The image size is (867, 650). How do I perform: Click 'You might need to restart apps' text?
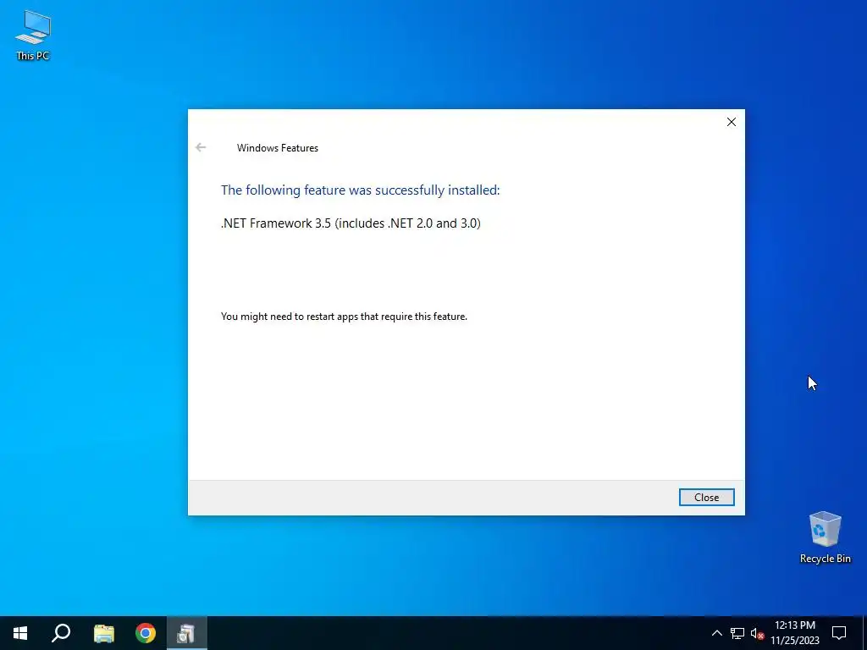pos(344,317)
